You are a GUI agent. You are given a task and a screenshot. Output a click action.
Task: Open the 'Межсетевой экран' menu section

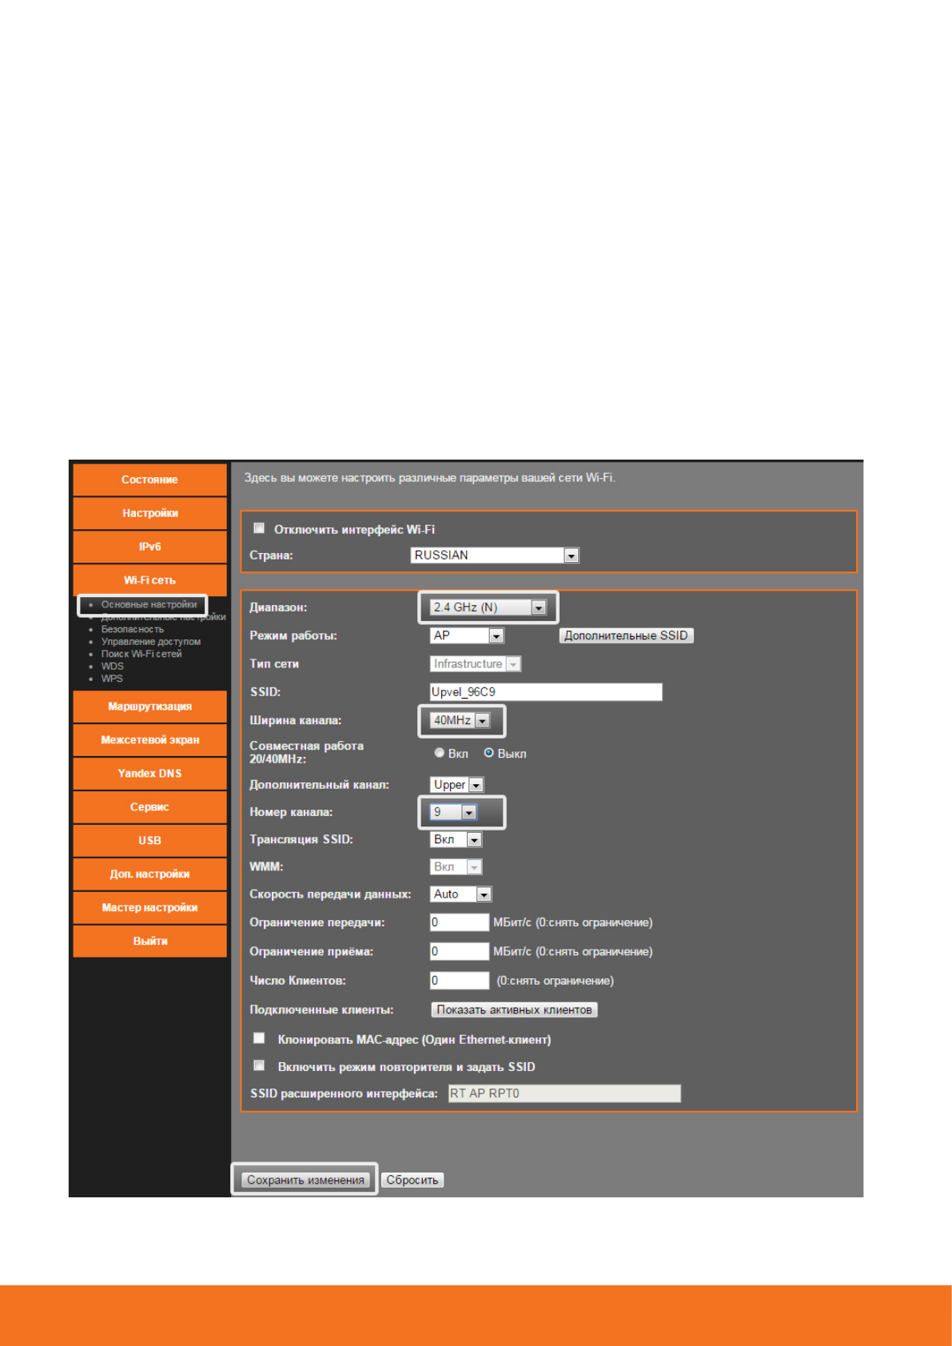[149, 740]
